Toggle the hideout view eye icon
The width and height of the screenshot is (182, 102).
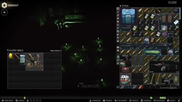(x=4, y=12)
